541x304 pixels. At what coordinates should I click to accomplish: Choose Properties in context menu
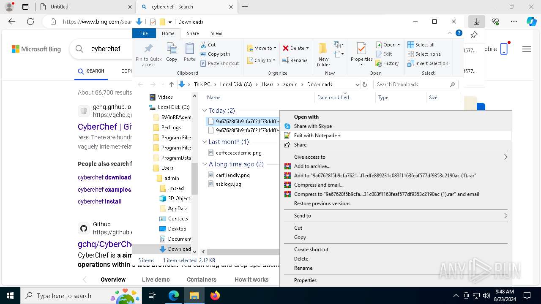coord(395,280)
